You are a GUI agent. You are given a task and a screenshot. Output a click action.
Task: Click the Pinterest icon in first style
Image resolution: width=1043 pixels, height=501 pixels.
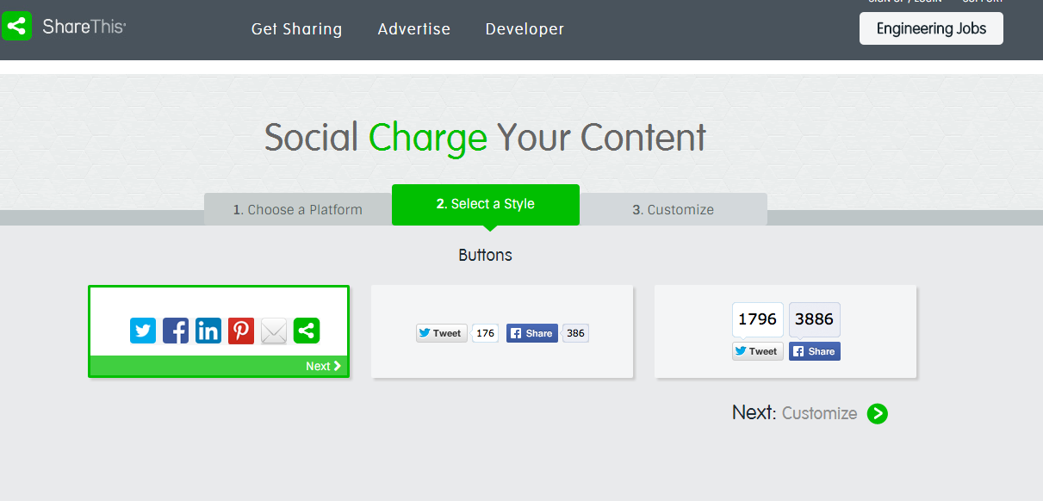click(x=241, y=331)
